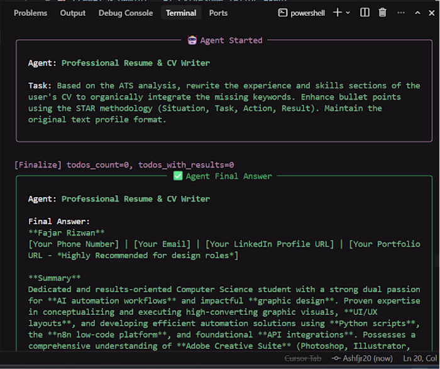
Task: Open the Ports tab
Action: [218, 13]
